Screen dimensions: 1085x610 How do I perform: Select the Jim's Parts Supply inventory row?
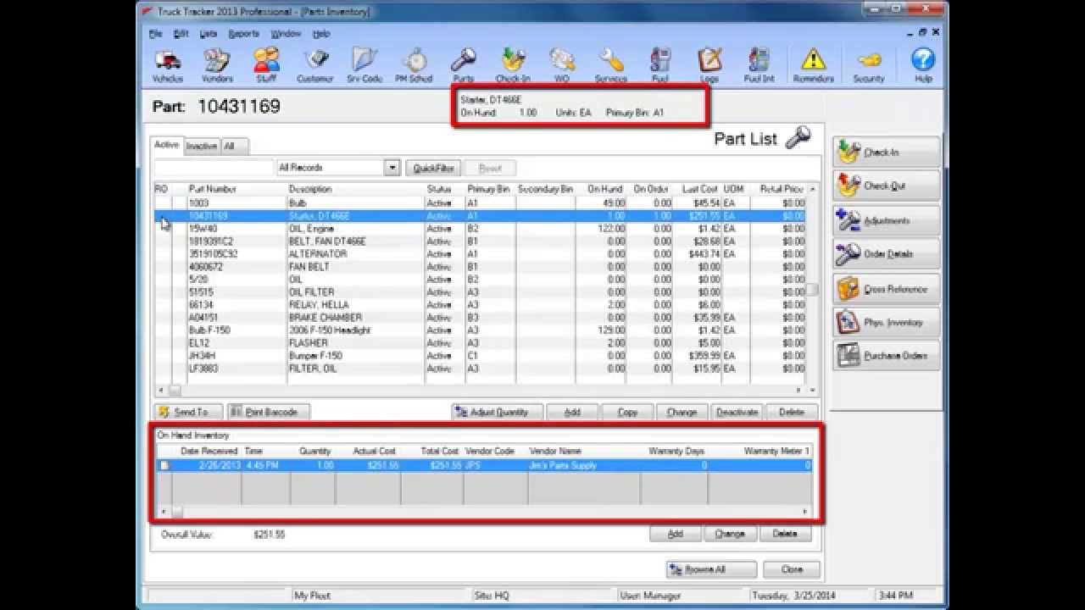pyautogui.click(x=483, y=465)
